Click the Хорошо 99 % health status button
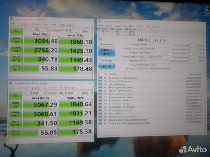This screenshot has height=157, width=210. pos(107,51)
